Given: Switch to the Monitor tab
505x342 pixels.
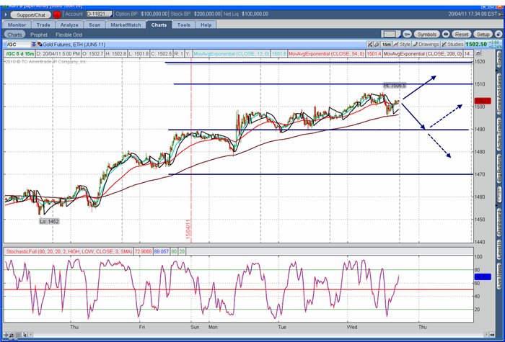Looking at the screenshot, I should pyautogui.click(x=17, y=24).
